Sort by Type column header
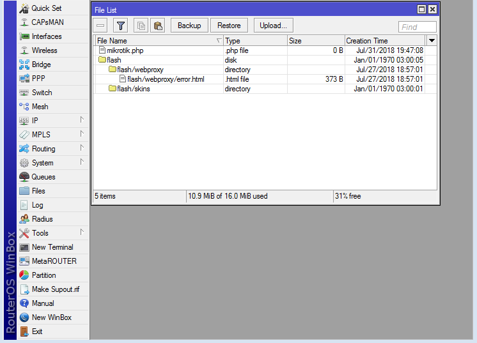This screenshot has height=343, width=477. point(256,41)
